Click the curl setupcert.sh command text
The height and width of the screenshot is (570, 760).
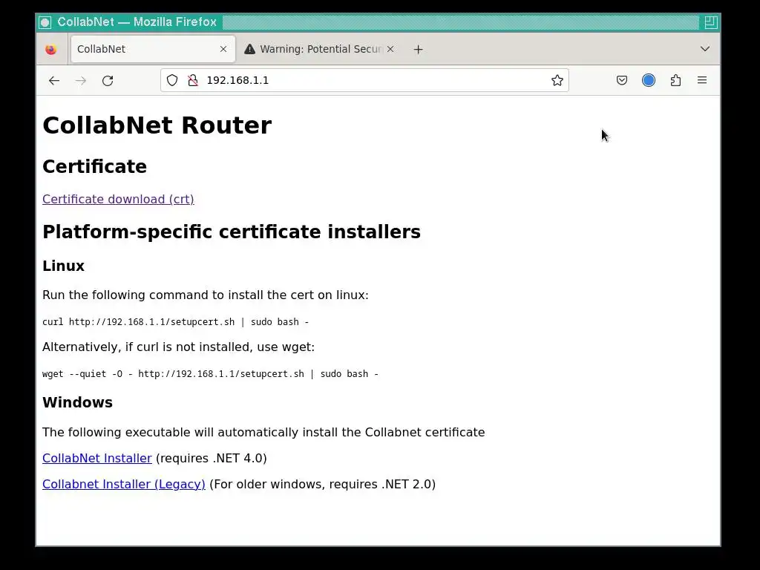175,322
